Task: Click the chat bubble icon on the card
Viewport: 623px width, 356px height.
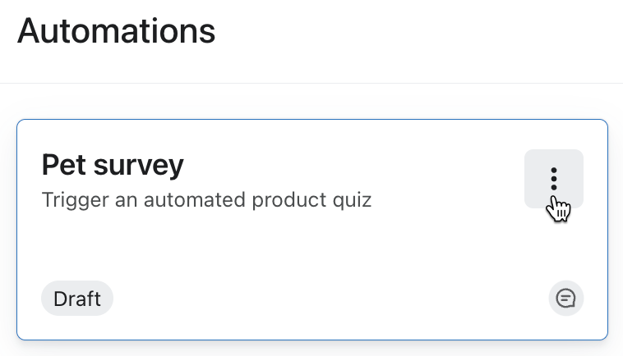Action: (x=565, y=299)
